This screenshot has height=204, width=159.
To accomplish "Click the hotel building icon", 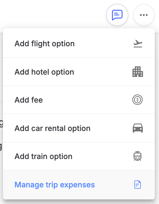I will 138,72.
